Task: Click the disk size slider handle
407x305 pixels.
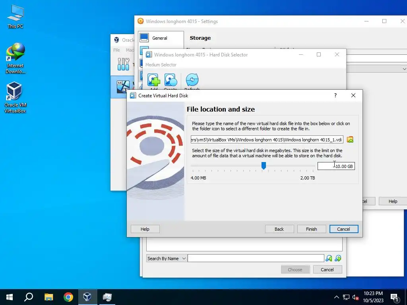Action: pyautogui.click(x=264, y=166)
